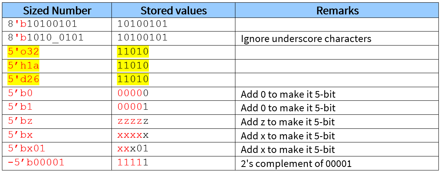Select the 8'b1010_0101 cell
The height and width of the screenshot is (172, 440).
pyautogui.click(x=46, y=38)
